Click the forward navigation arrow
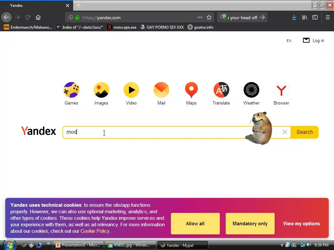Image resolution: width=334 pixels, height=250 pixels. tap(18, 18)
